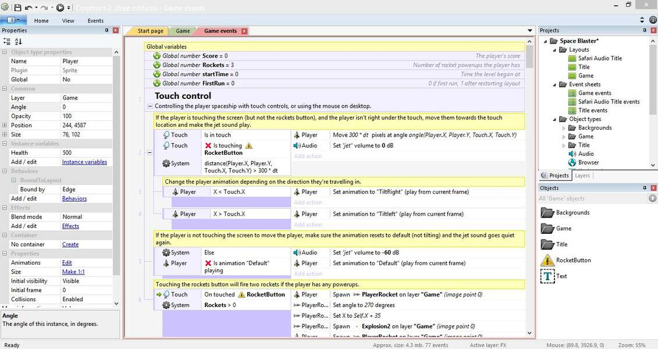The image size is (658, 349).
Task: Collapse the Touch control group
Action: (150, 106)
